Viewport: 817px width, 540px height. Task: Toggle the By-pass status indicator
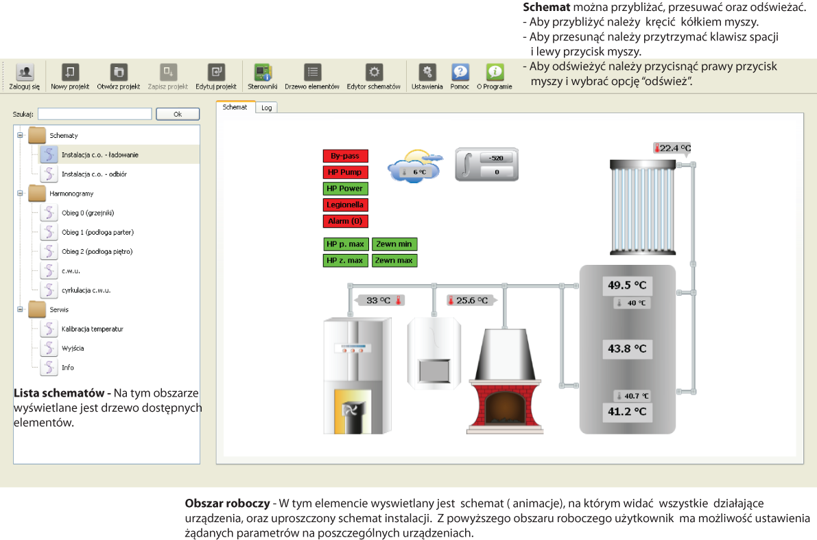[346, 156]
